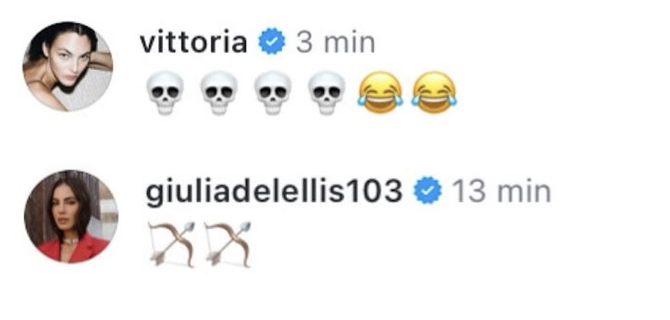Click giuliadelellis103's blue verified badge
This screenshot has height=320, width=670.
[428, 190]
